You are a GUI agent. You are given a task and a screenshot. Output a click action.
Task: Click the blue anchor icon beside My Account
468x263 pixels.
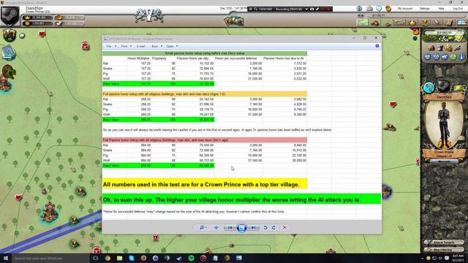[359, 9]
